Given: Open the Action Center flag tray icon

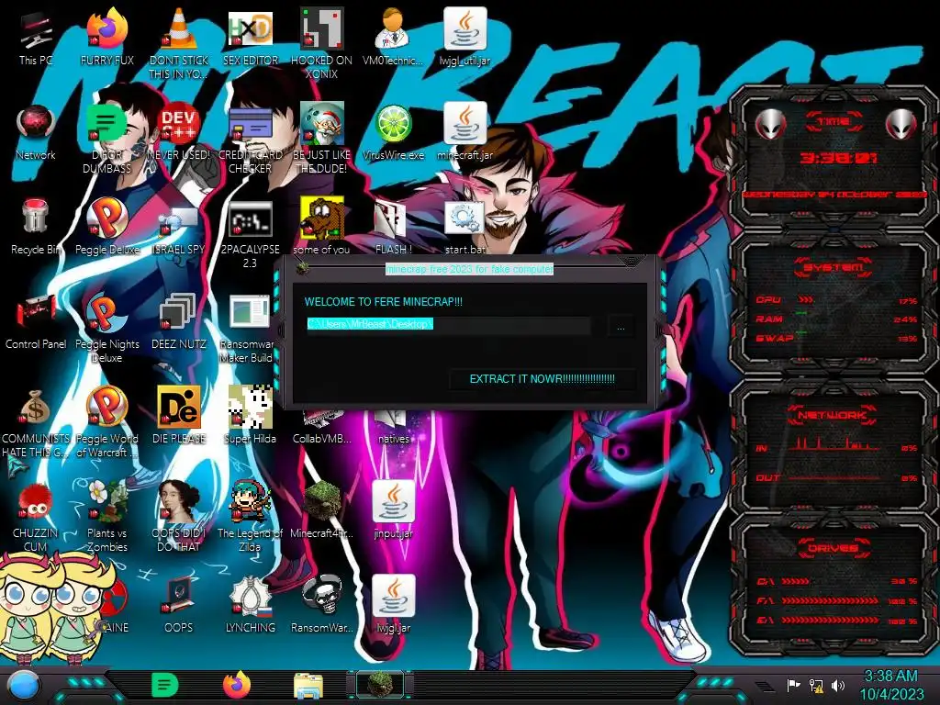Looking at the screenshot, I should [794, 685].
